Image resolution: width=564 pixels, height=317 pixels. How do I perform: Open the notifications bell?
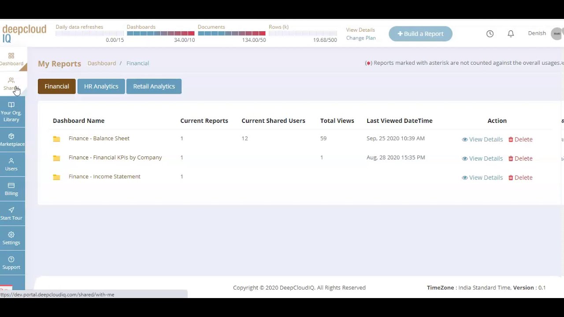(511, 34)
